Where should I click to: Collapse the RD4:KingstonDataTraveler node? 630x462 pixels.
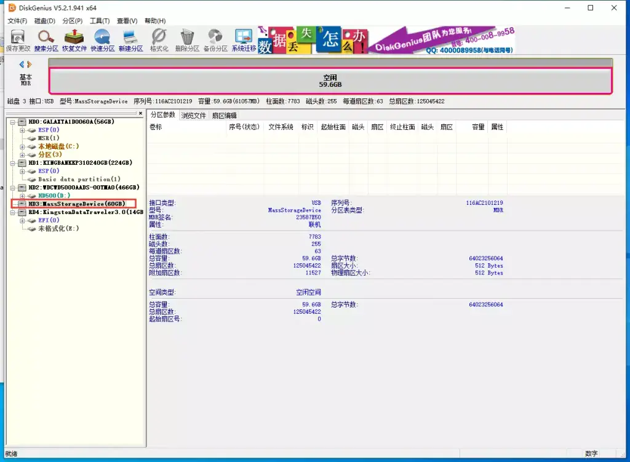13,212
